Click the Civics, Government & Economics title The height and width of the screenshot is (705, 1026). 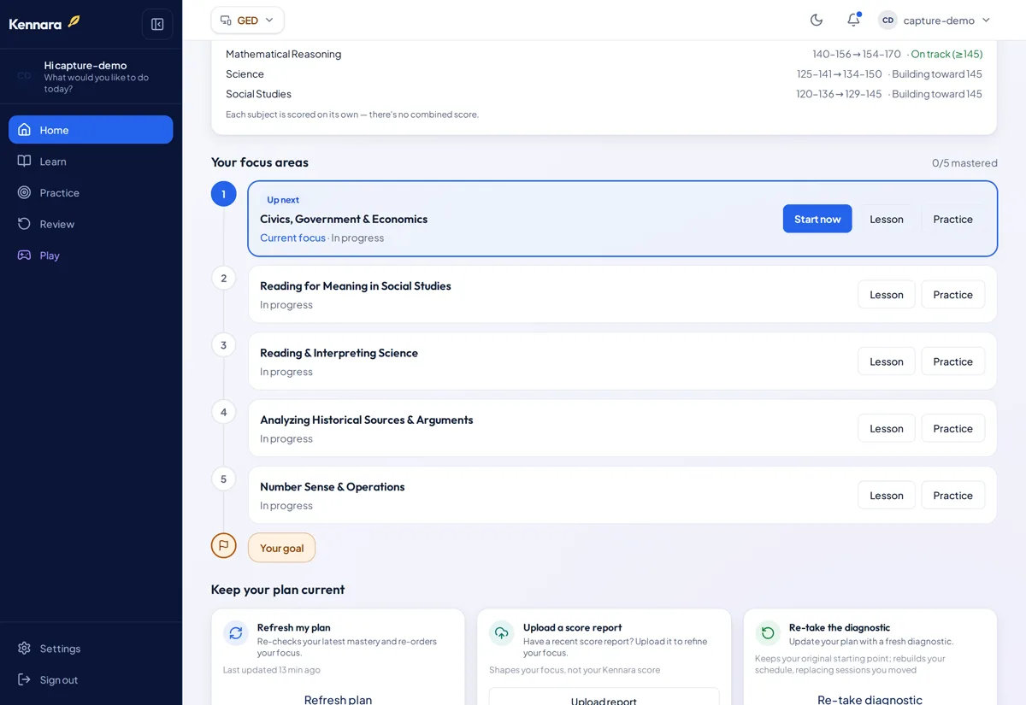click(344, 219)
